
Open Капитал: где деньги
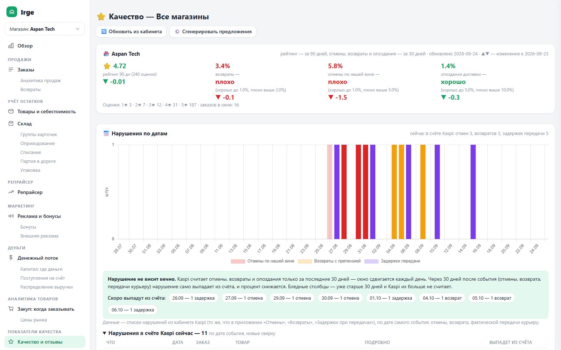pos(42,269)
